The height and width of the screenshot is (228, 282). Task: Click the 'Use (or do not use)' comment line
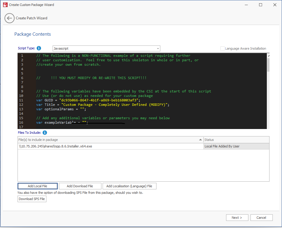(x=94, y=96)
